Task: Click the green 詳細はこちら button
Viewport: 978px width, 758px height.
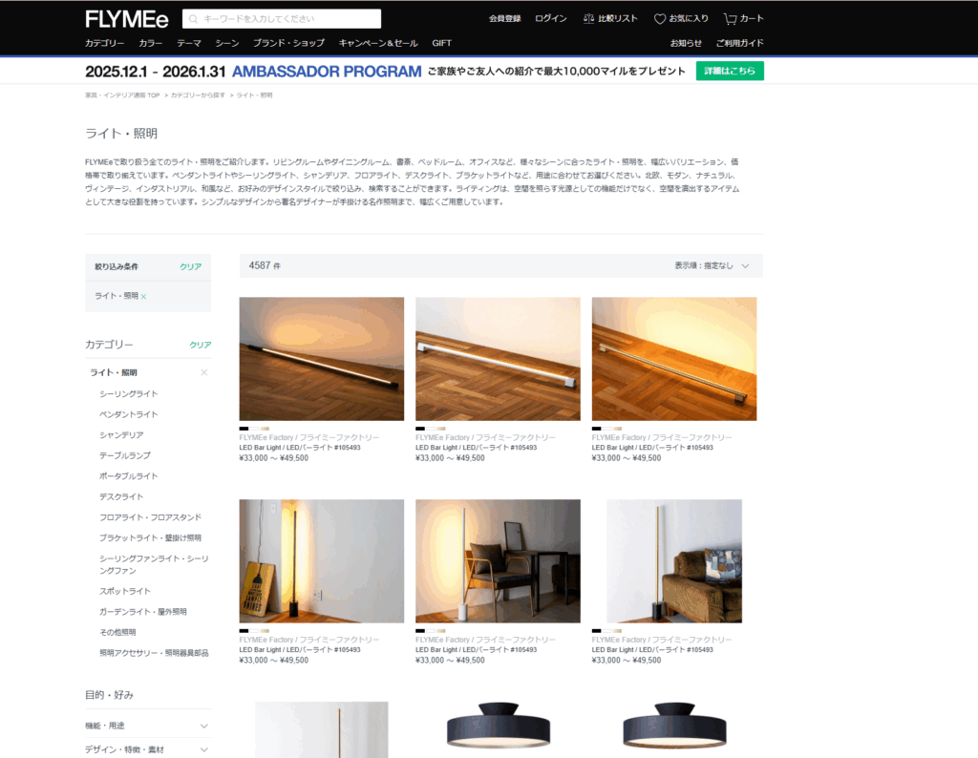Action: [x=730, y=71]
